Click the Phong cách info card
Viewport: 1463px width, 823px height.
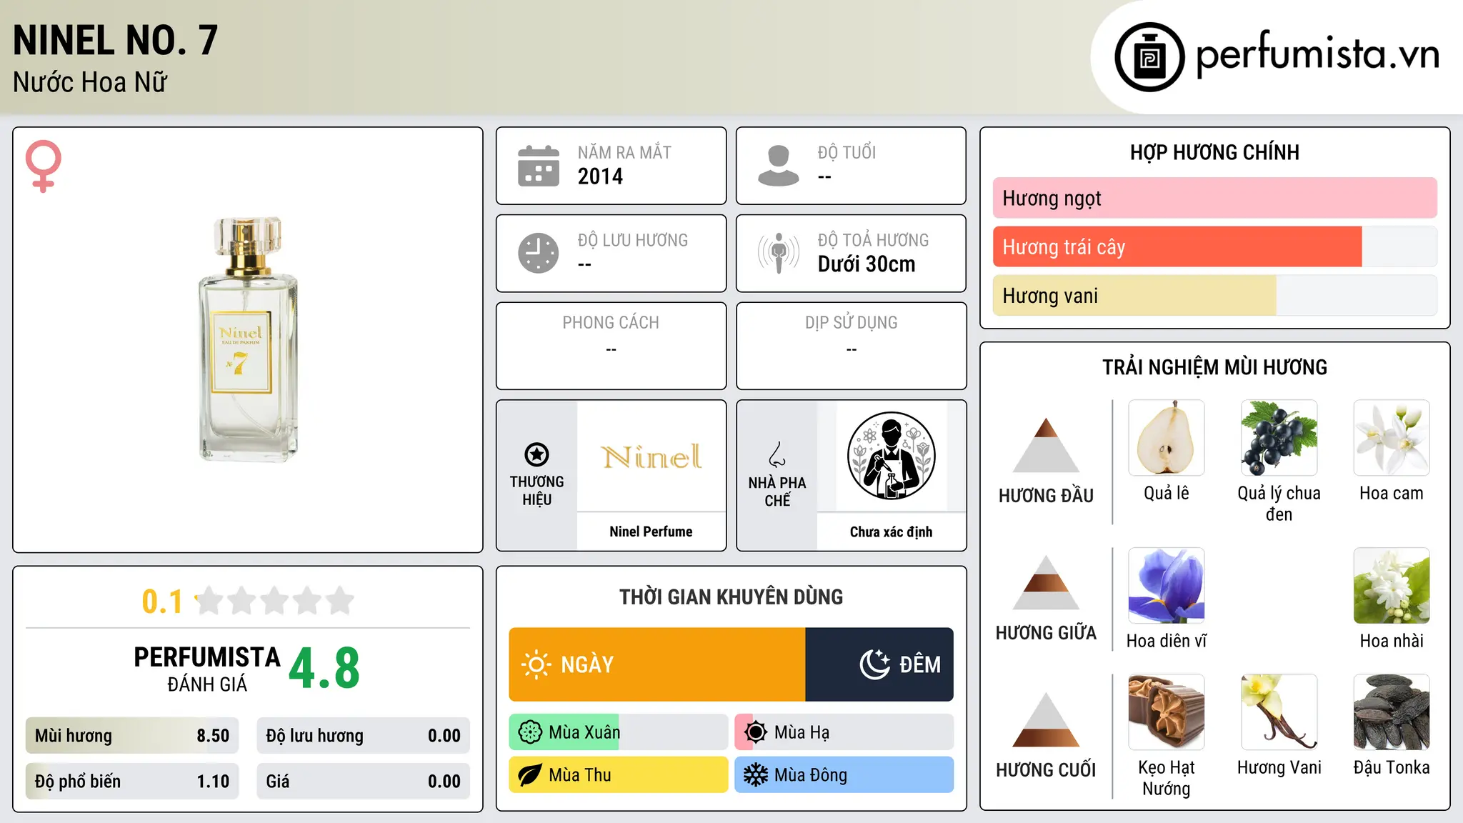coord(611,346)
